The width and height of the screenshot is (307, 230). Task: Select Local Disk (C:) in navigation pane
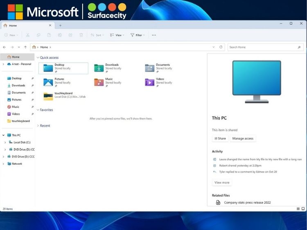[22, 142]
